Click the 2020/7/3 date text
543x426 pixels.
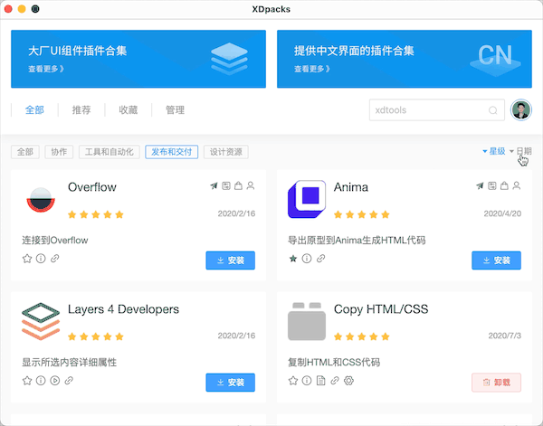(x=505, y=336)
